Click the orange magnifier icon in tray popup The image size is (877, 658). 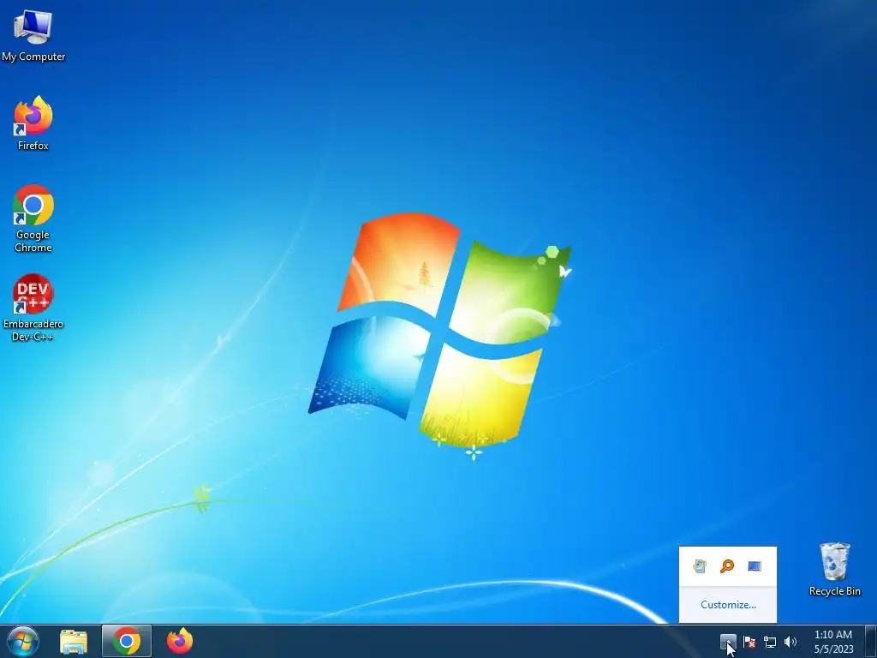[727, 566]
